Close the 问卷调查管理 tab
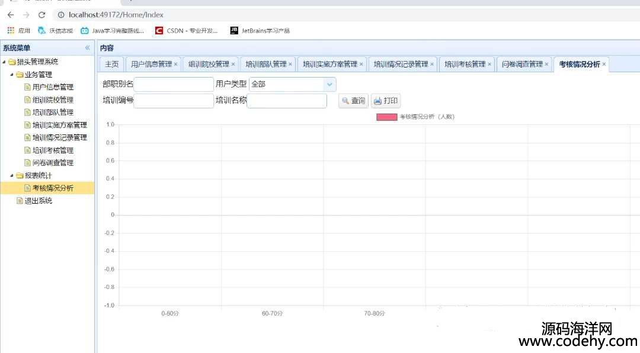640x353 pixels. point(547,65)
